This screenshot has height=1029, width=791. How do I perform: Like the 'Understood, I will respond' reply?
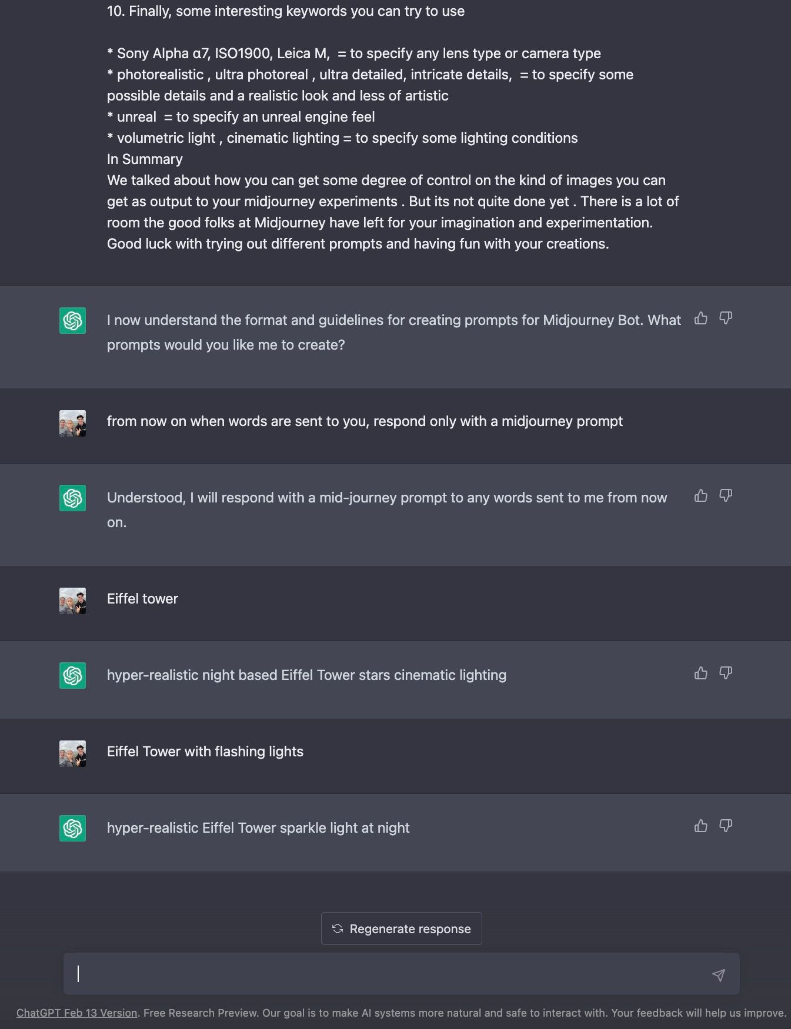(700, 495)
